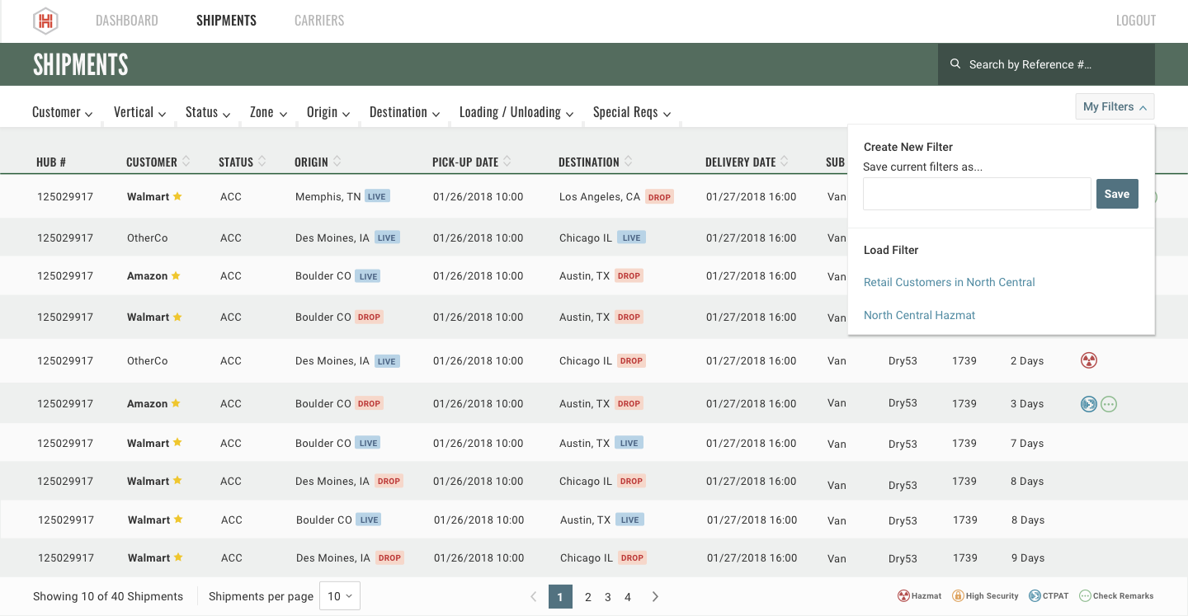Screen dimensions: 1188x616
Task: Load Retail Customers in North Central filter
Action: point(949,282)
